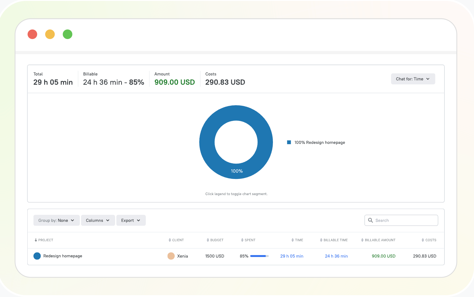This screenshot has height=297, width=474.
Task: Open the Group by: None dropdown
Action: (56, 220)
